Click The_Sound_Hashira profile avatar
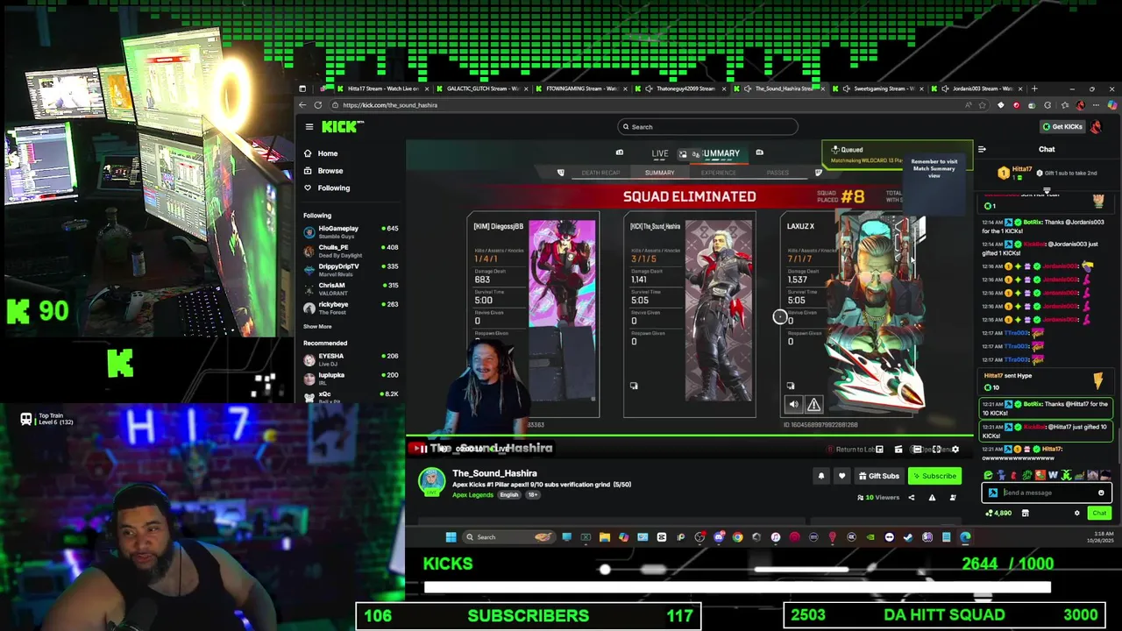The height and width of the screenshot is (631, 1122). (x=430, y=480)
